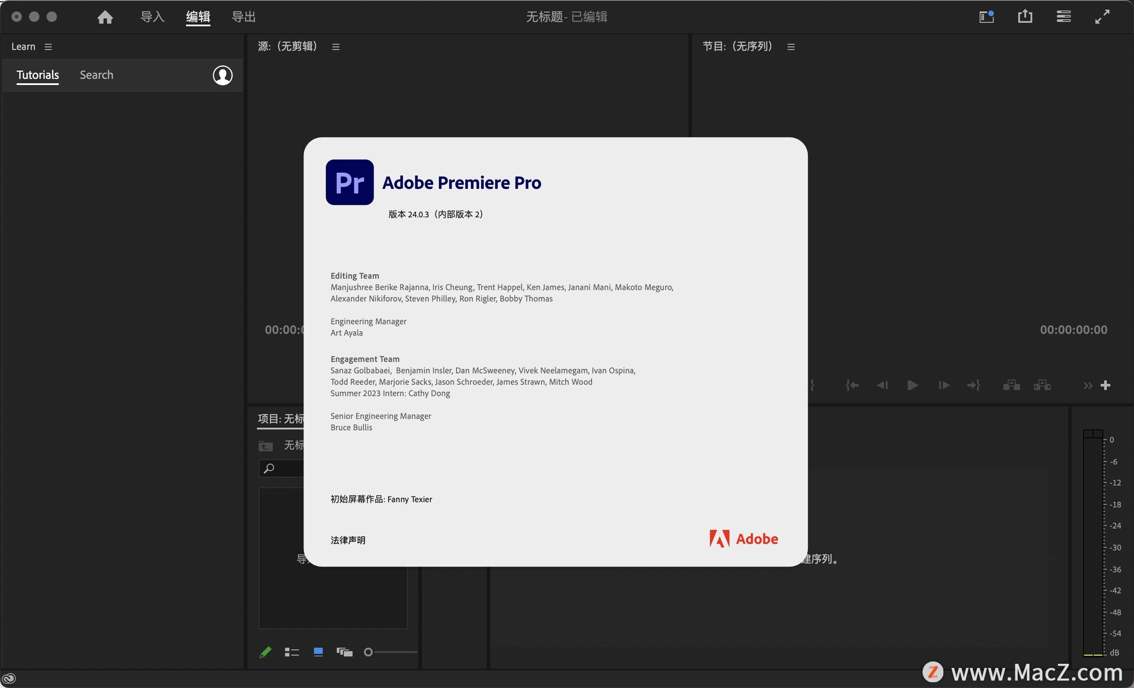Click the Fanny Texier splash credit line
The width and height of the screenshot is (1134, 688).
pyautogui.click(x=382, y=499)
